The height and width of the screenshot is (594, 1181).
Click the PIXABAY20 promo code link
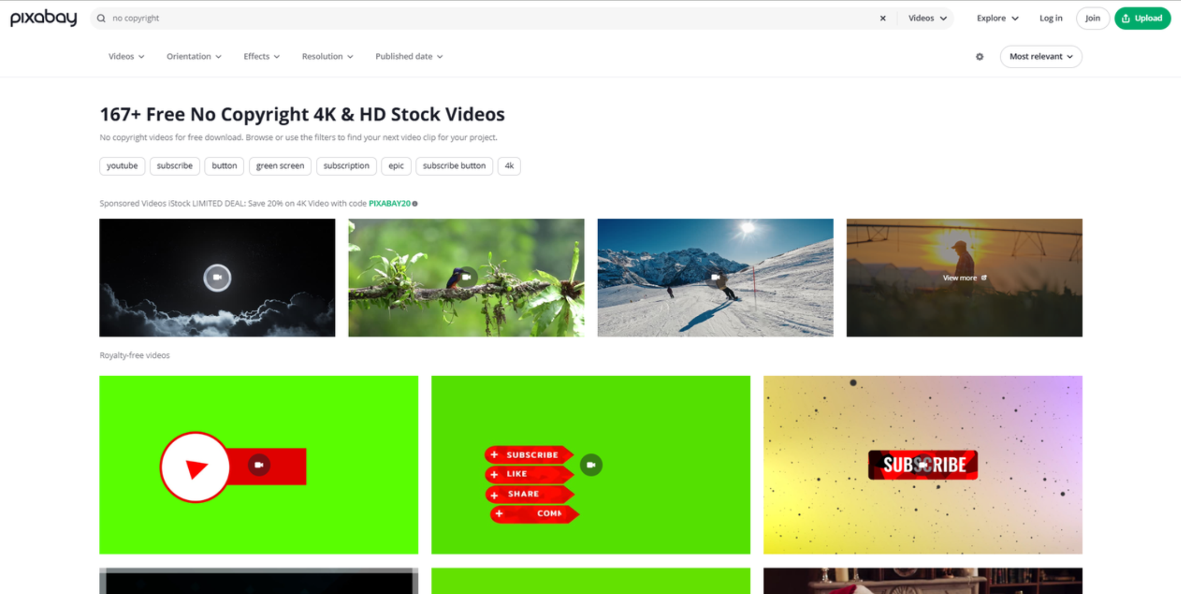(389, 203)
